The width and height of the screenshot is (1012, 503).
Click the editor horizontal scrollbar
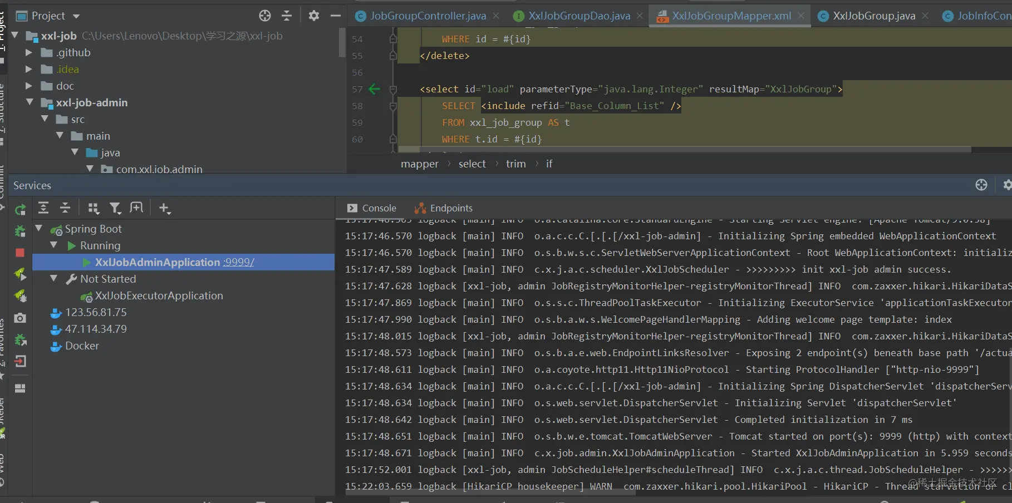(685, 150)
